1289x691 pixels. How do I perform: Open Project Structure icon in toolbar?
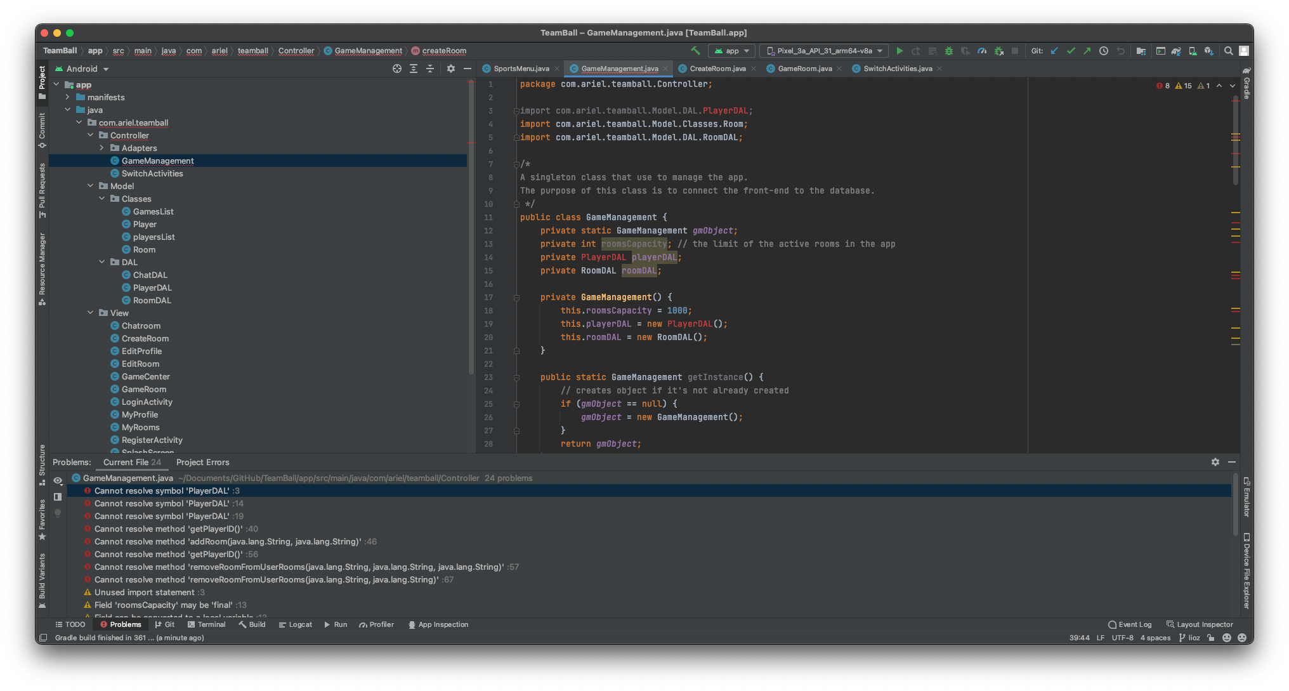(x=1141, y=51)
